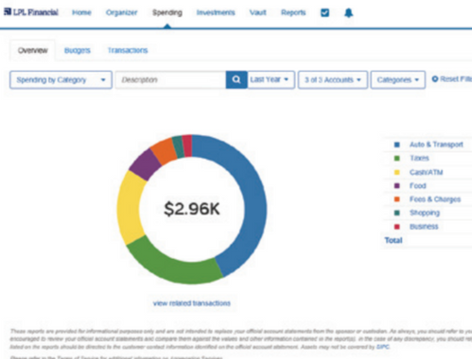Click the view related transactions link

point(192,303)
